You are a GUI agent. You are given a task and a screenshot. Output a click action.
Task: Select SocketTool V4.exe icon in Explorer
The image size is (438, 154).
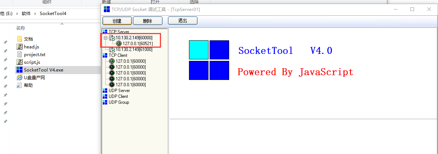[20, 70]
